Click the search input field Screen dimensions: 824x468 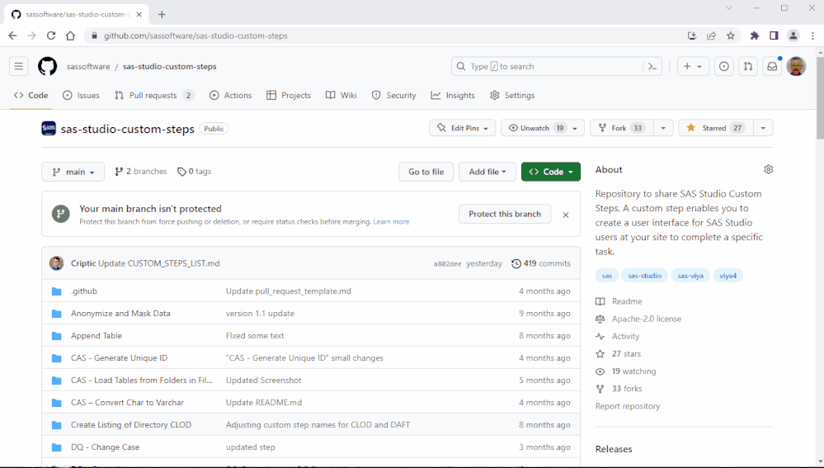tap(544, 67)
